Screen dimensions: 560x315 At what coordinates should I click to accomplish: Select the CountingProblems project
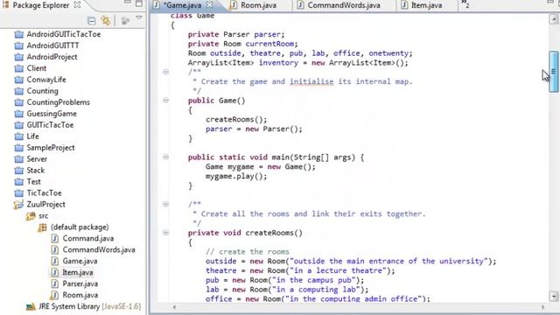(x=59, y=102)
